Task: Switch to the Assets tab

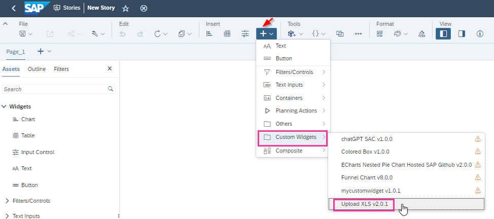Action: 11,69
